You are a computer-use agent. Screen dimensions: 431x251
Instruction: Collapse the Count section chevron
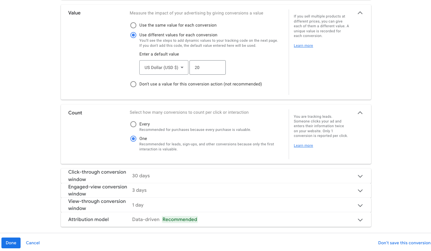[x=360, y=113]
